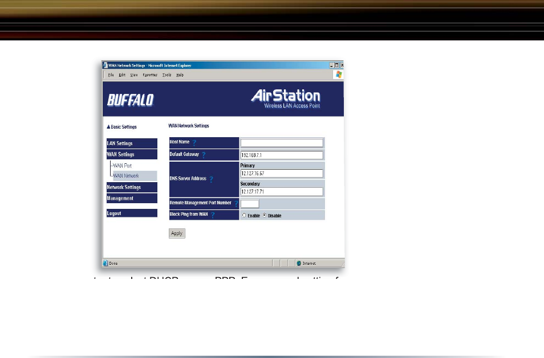
Task: Open the Help menu
Action: click(x=180, y=75)
